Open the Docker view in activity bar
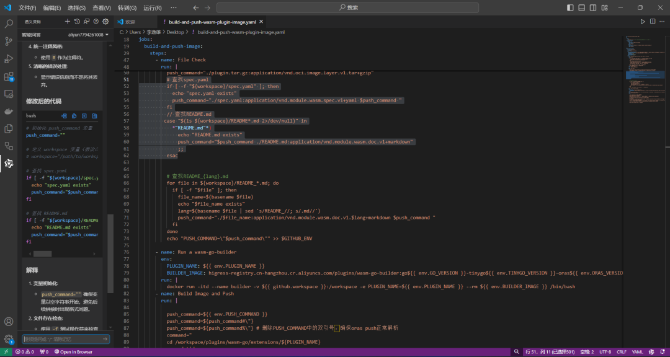670x357 pixels. point(9,112)
